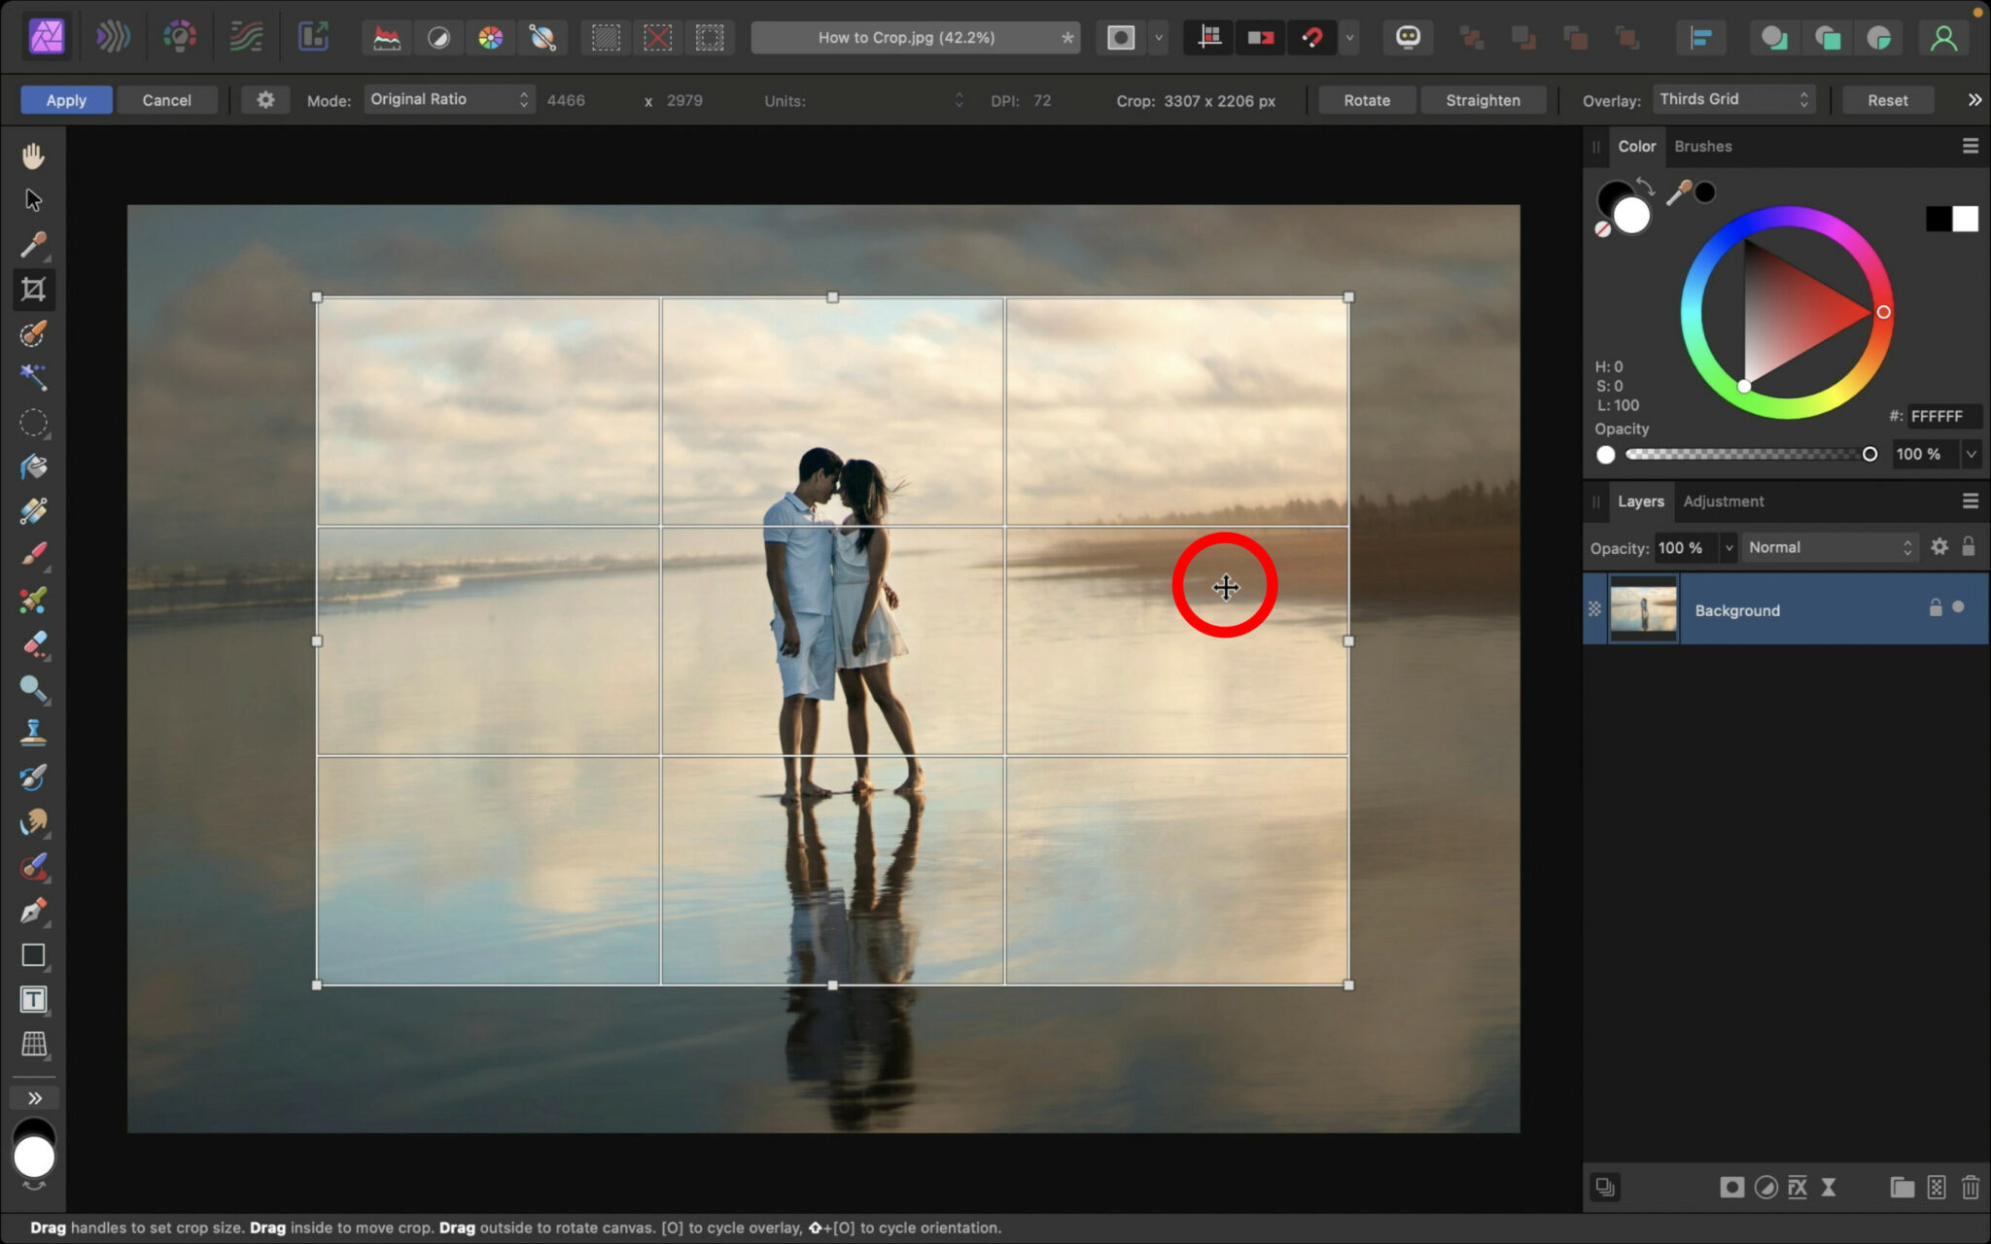The height and width of the screenshot is (1244, 1991).
Task: Toggle Quick Mask in toolbar
Action: (1121, 38)
